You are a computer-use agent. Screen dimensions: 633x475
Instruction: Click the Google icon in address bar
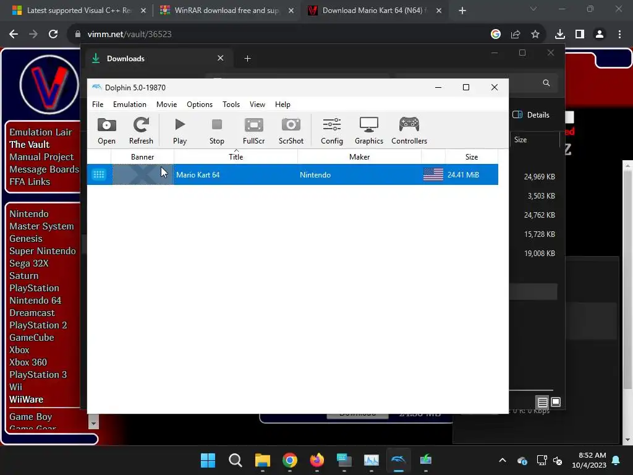pos(496,35)
